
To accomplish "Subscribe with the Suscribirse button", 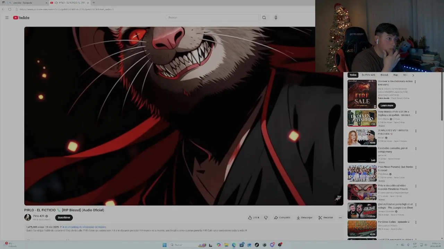I will (x=64, y=218).
